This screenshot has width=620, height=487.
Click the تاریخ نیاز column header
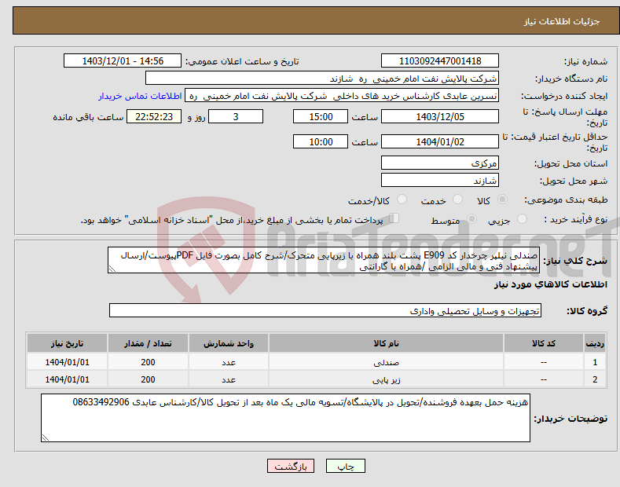coord(68,343)
